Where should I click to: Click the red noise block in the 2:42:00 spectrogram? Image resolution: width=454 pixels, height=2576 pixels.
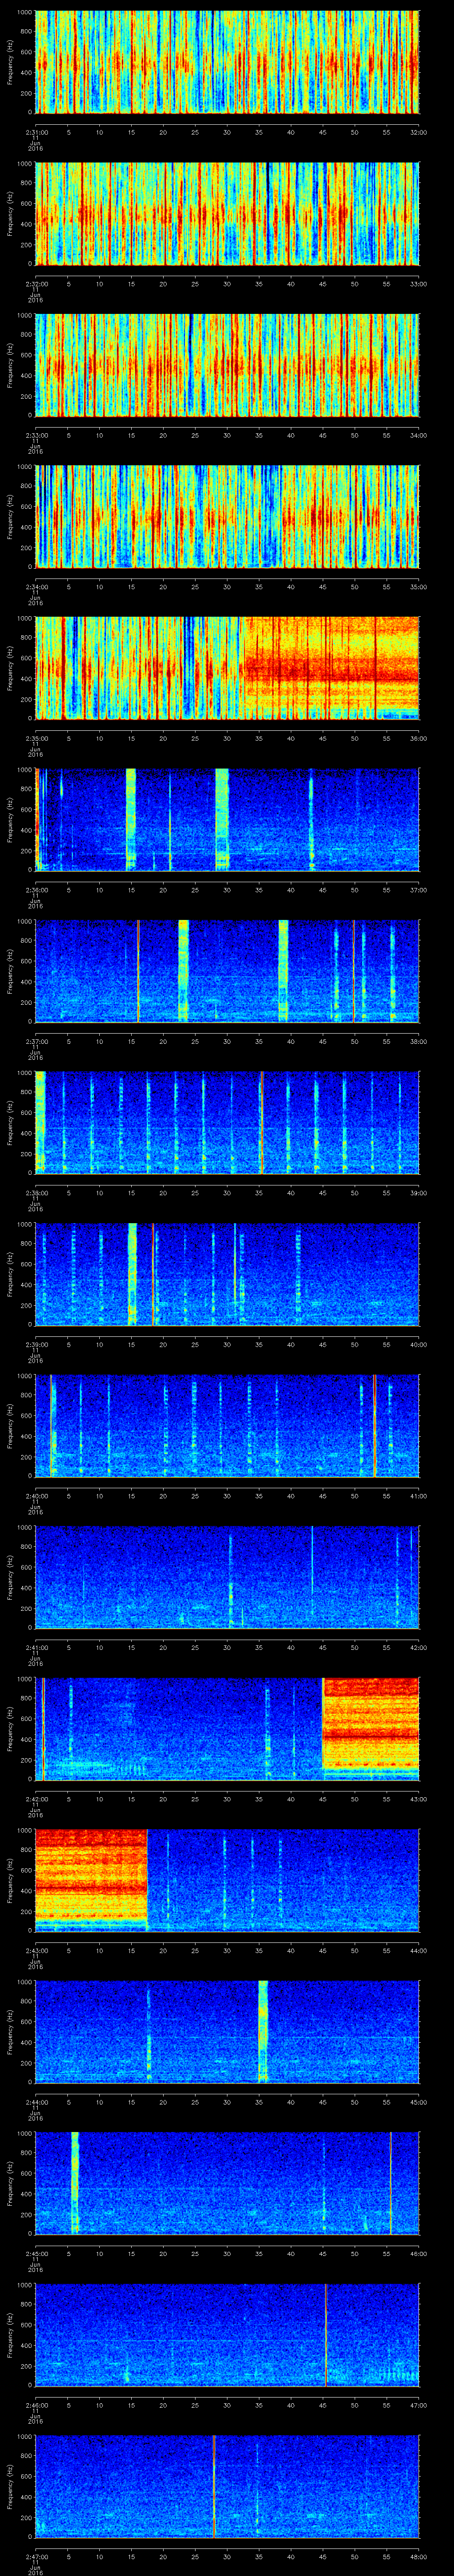[x=370, y=1727]
